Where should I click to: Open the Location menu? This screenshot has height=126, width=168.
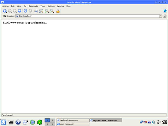pyautogui.click(x=5, y=6)
